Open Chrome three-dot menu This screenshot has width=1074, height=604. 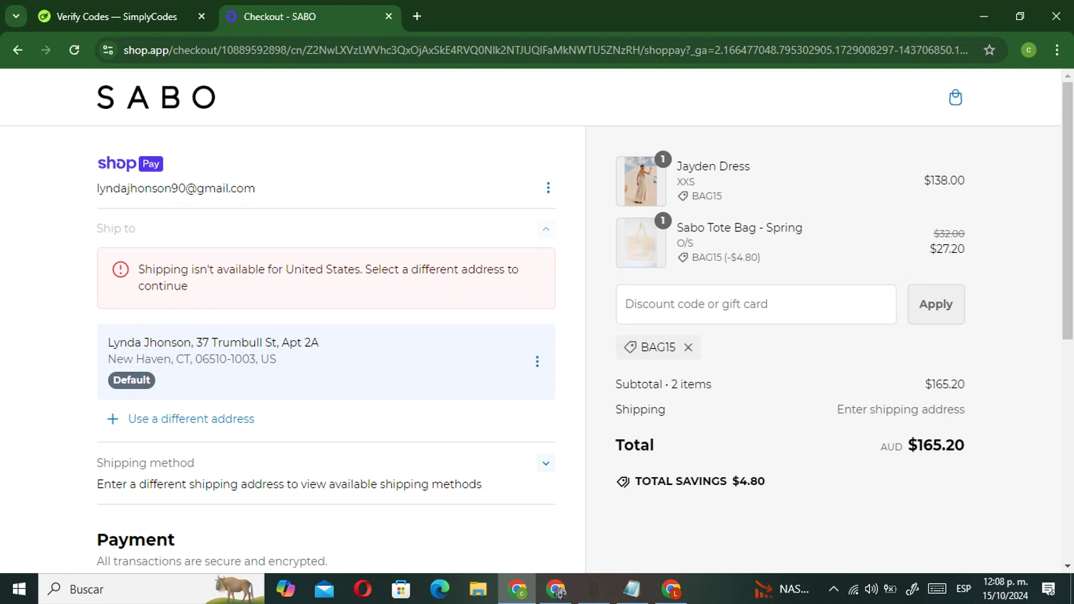coord(1057,50)
